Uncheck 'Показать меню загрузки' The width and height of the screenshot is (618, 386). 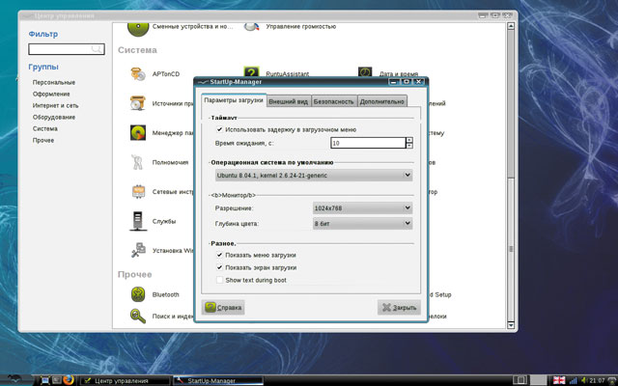[x=219, y=255]
